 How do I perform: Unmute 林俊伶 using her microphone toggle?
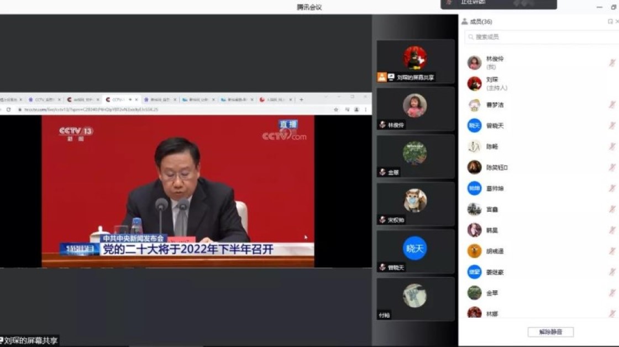612,62
